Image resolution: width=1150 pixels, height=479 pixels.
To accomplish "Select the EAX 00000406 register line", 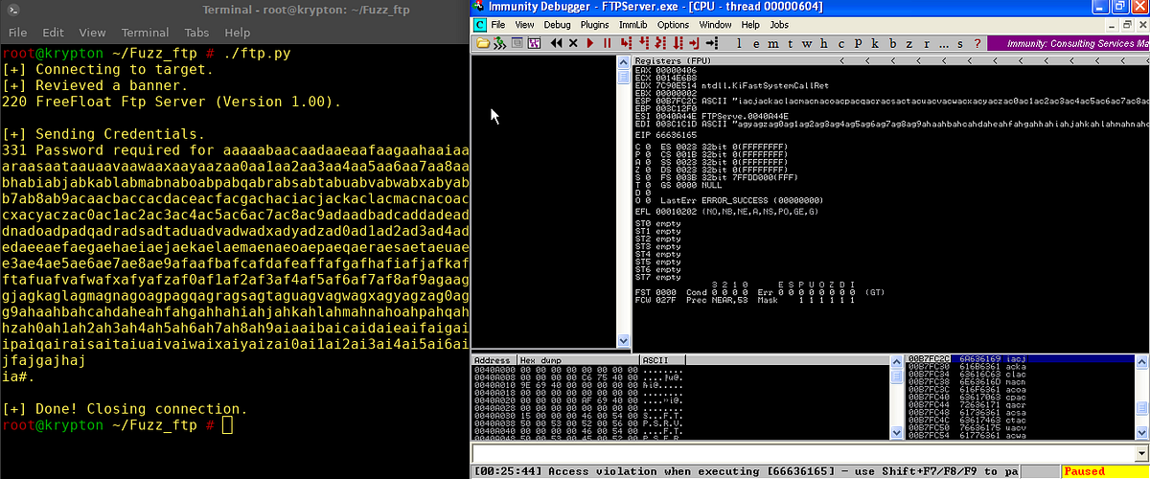I will (x=665, y=68).
